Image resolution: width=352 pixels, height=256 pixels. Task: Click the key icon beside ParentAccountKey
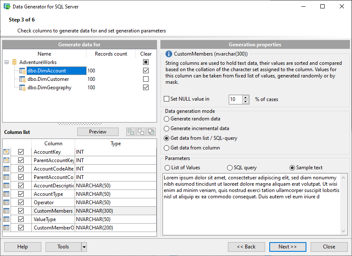6,160
